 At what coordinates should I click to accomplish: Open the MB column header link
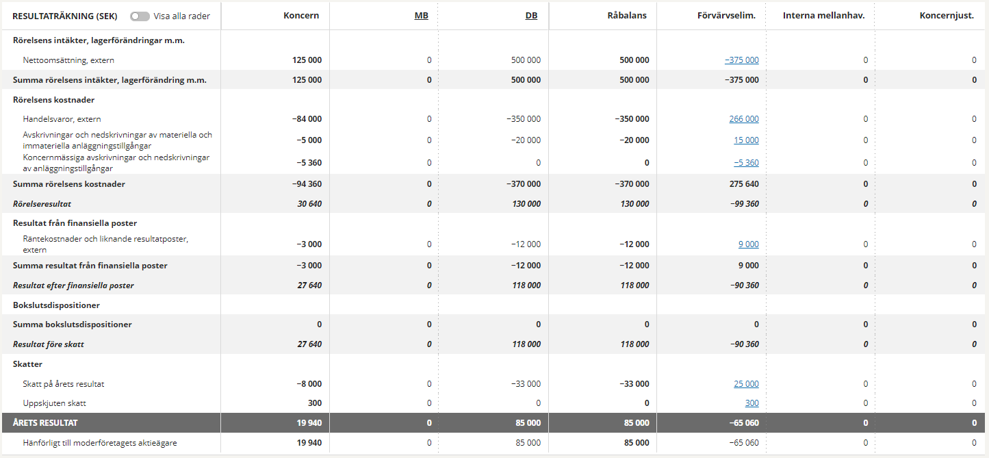[x=422, y=16]
